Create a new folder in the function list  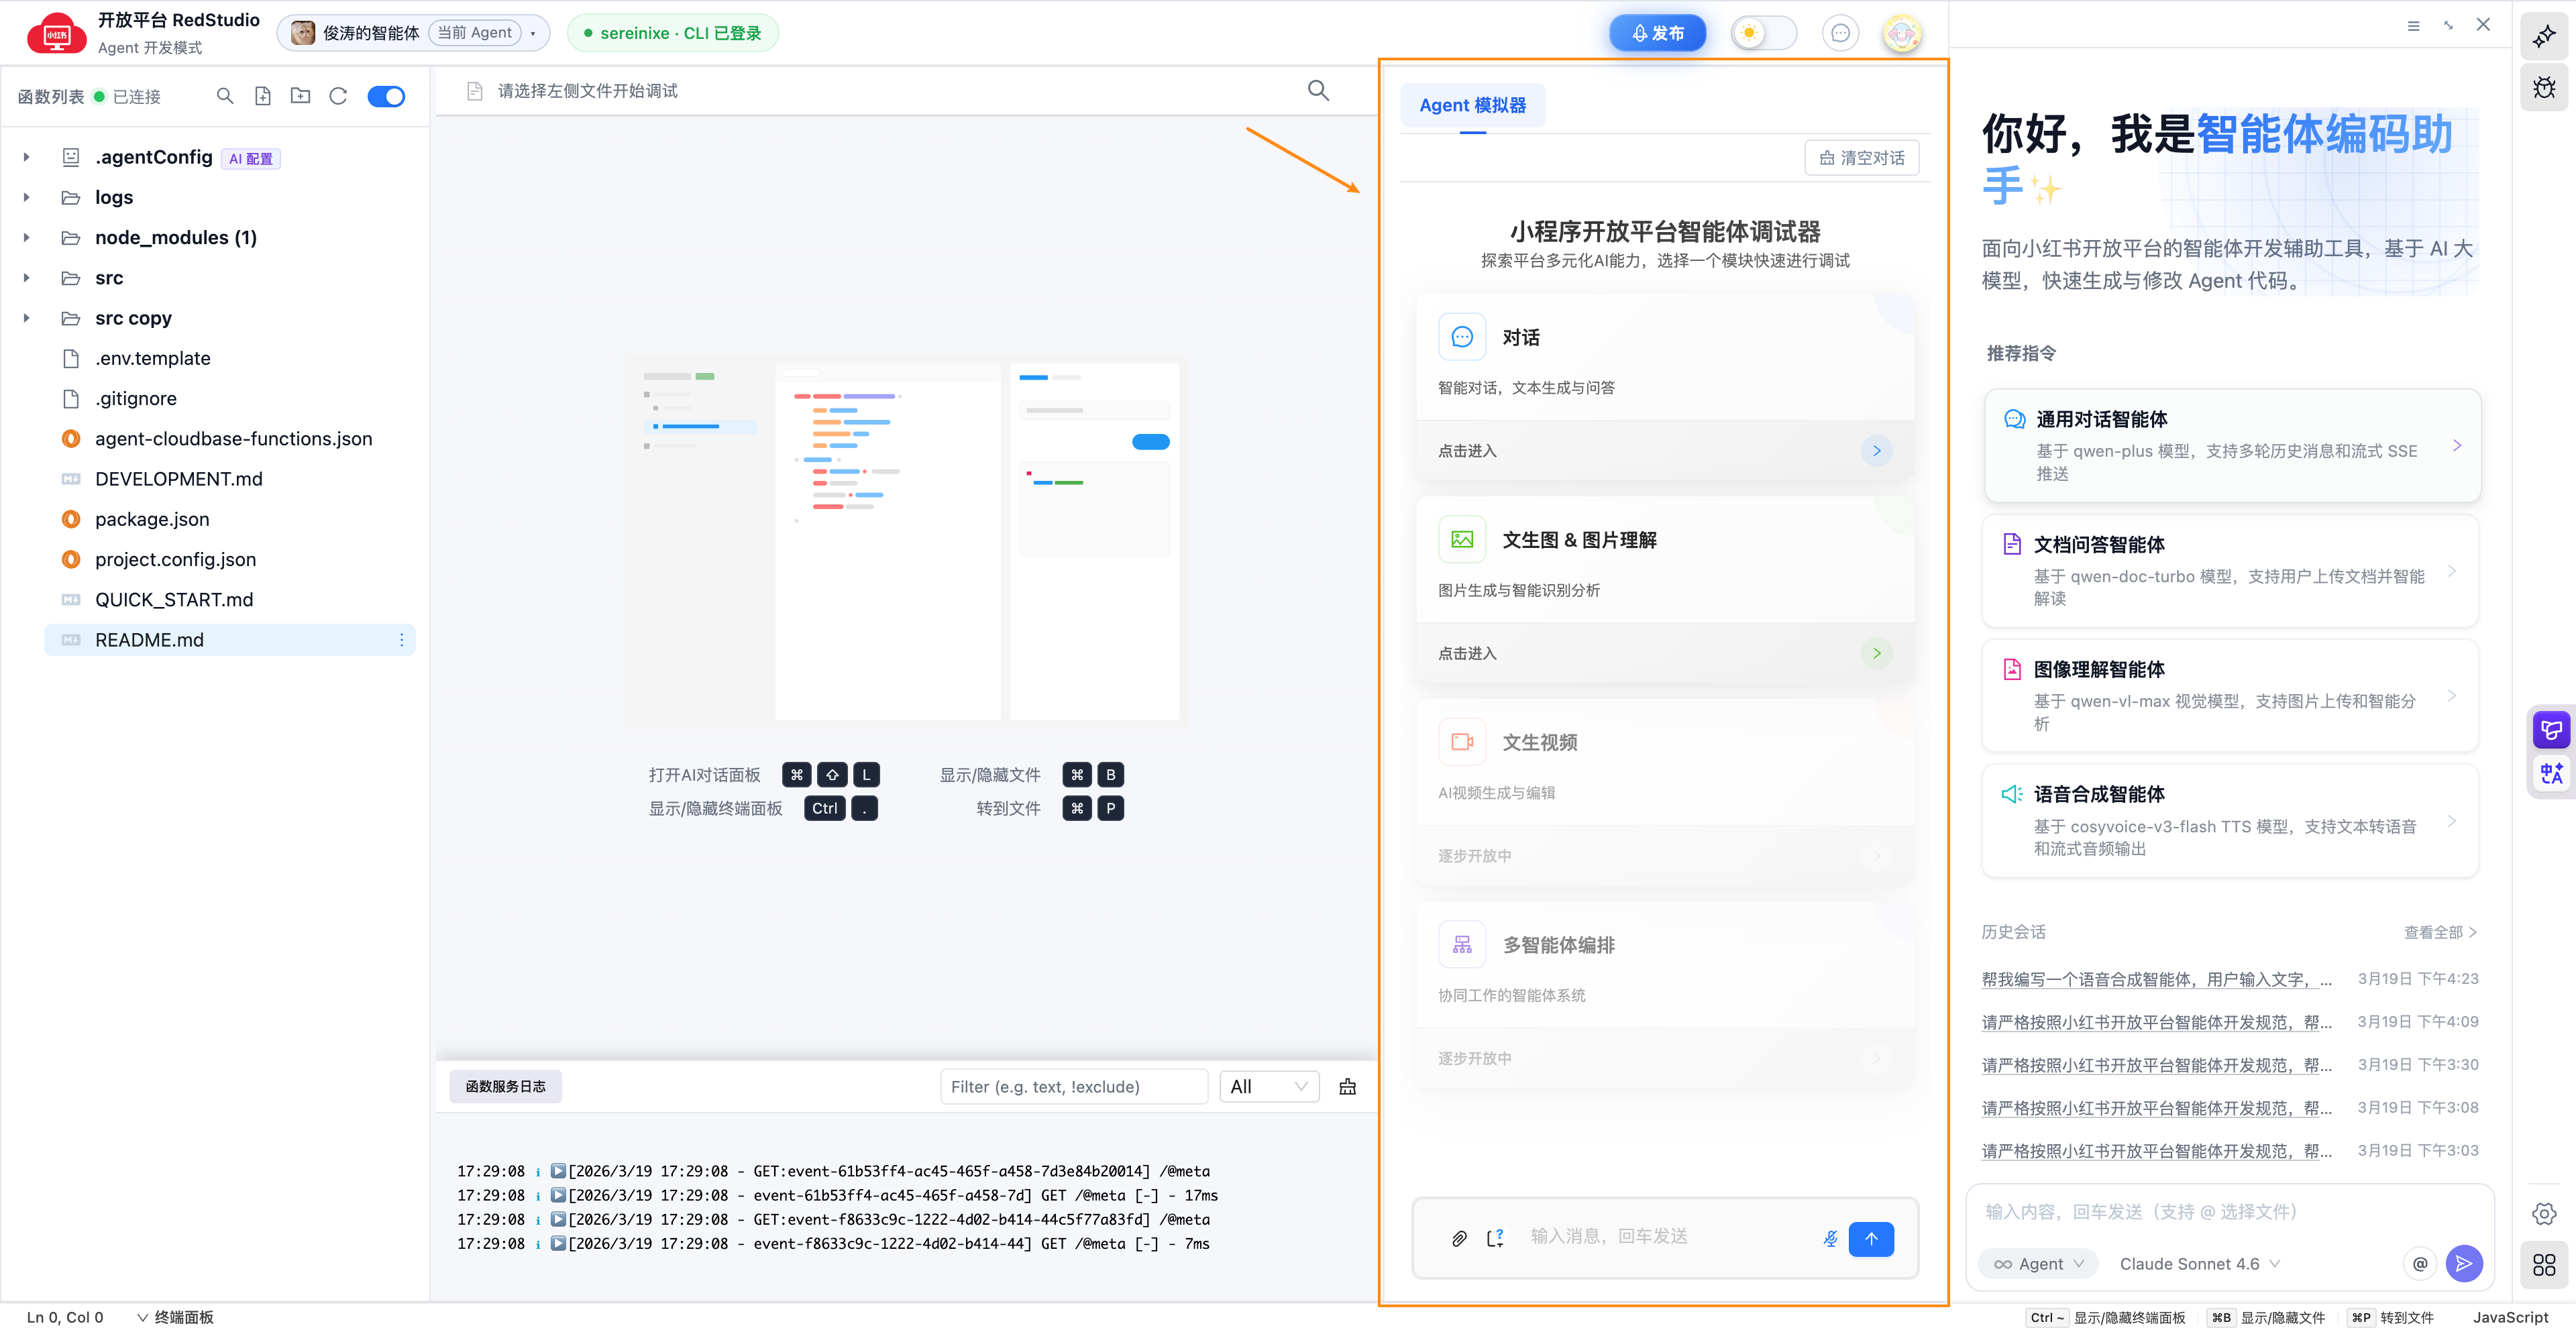(300, 96)
